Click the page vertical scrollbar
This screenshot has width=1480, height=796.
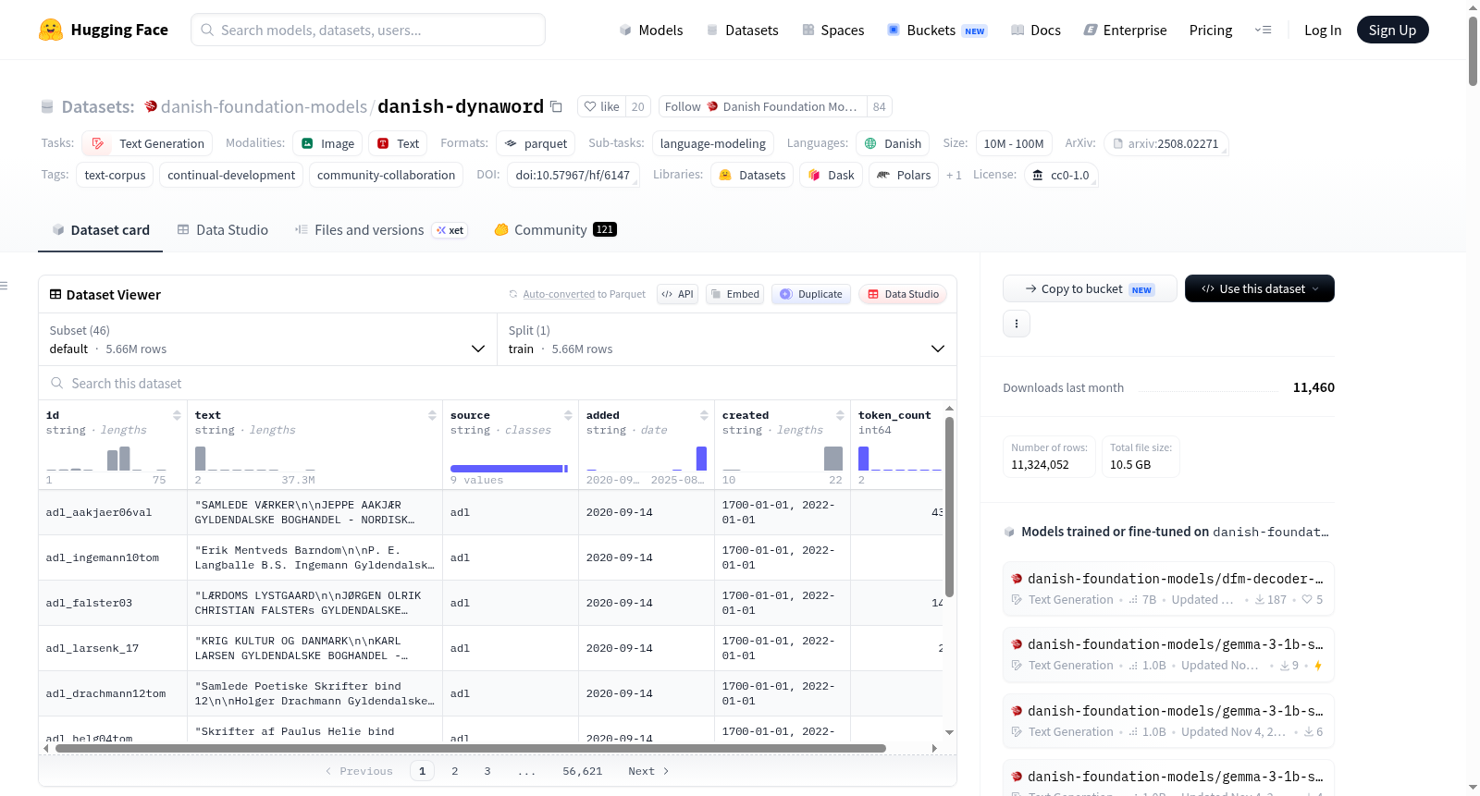tap(1473, 51)
